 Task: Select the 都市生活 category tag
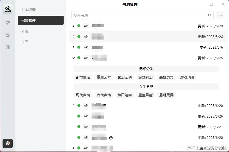tap(83, 77)
